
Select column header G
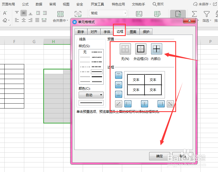(34, 41)
